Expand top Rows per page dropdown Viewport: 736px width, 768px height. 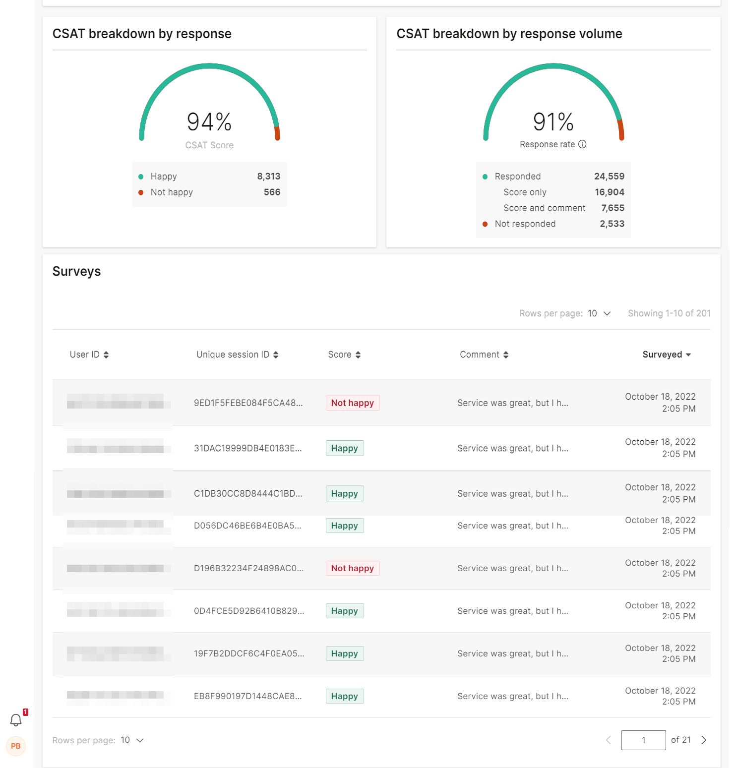click(x=599, y=313)
